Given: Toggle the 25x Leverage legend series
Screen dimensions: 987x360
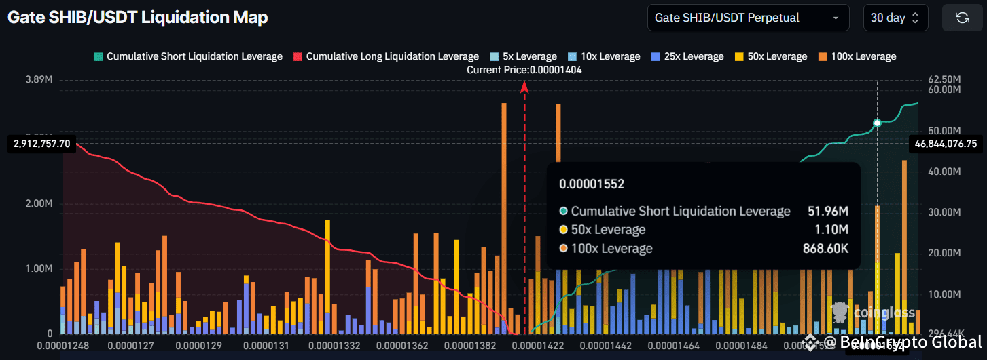Looking at the screenshot, I should click(x=687, y=56).
